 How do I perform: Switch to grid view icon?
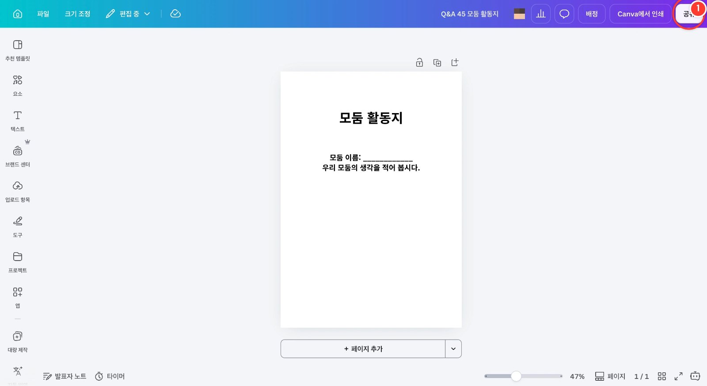tap(661, 376)
